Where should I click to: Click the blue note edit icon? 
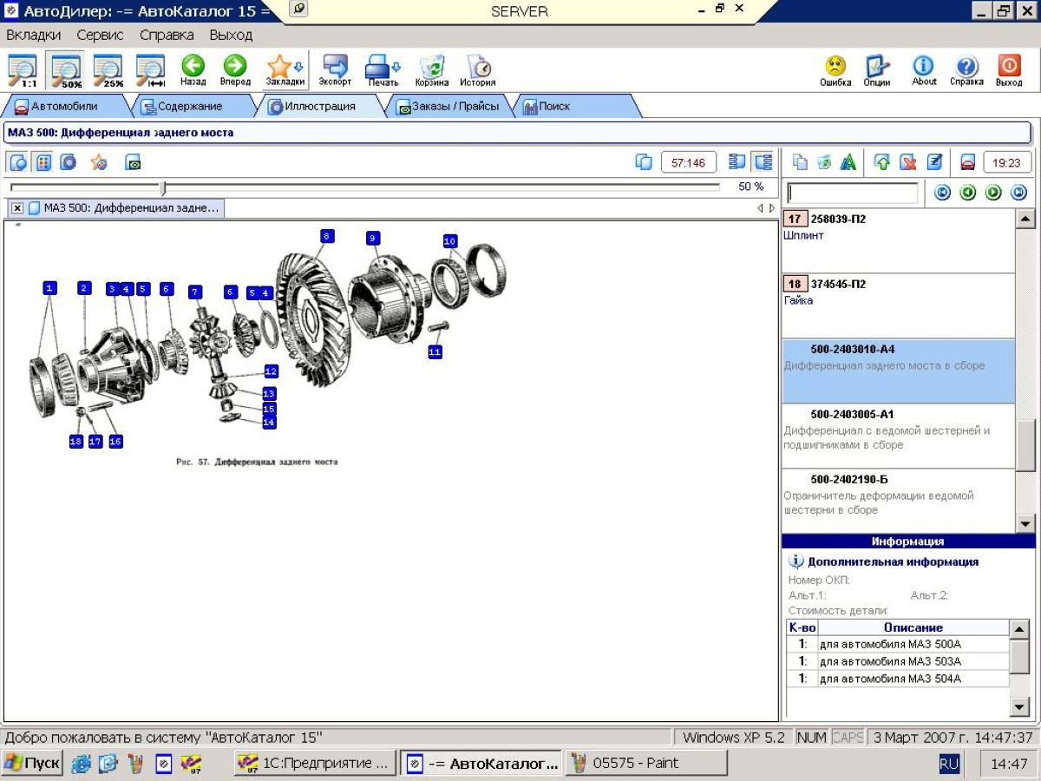934,162
